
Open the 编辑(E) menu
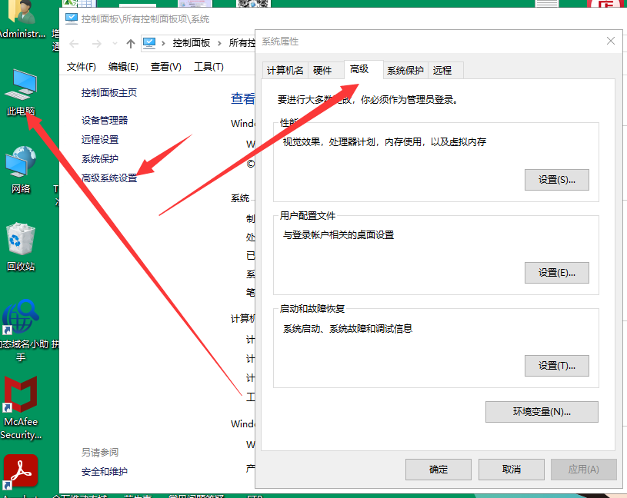point(123,67)
